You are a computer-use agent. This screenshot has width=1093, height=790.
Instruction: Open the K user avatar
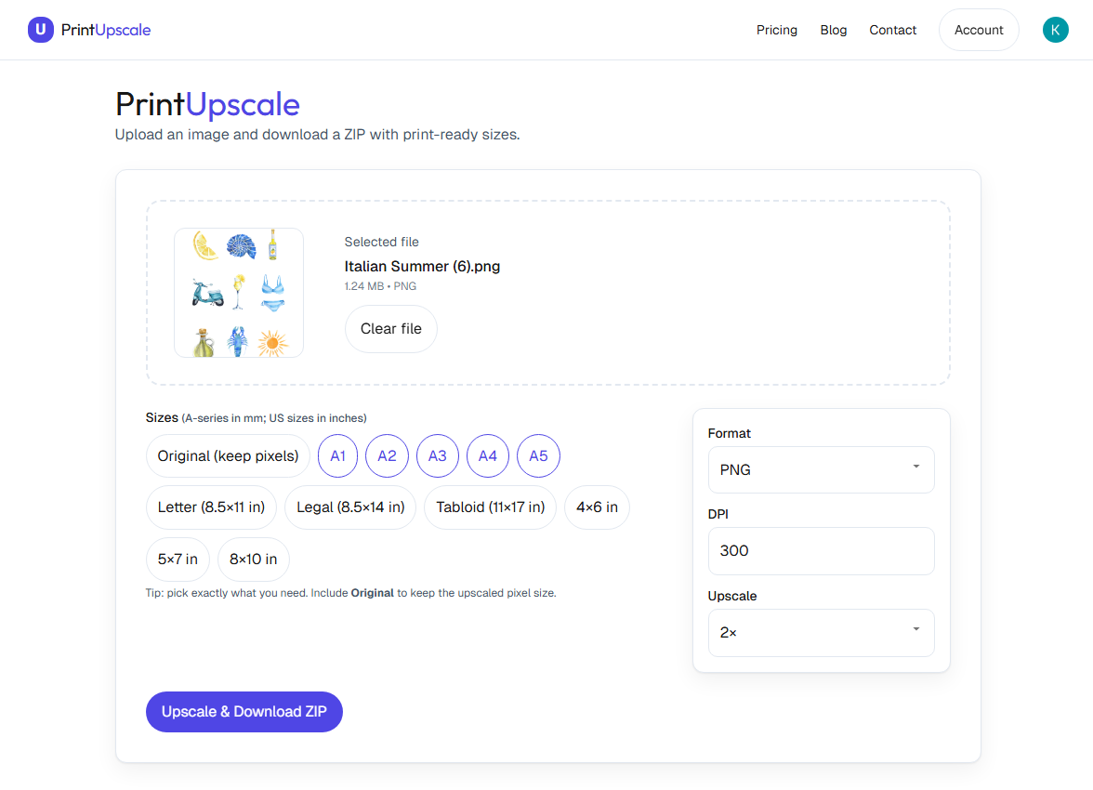pos(1055,30)
